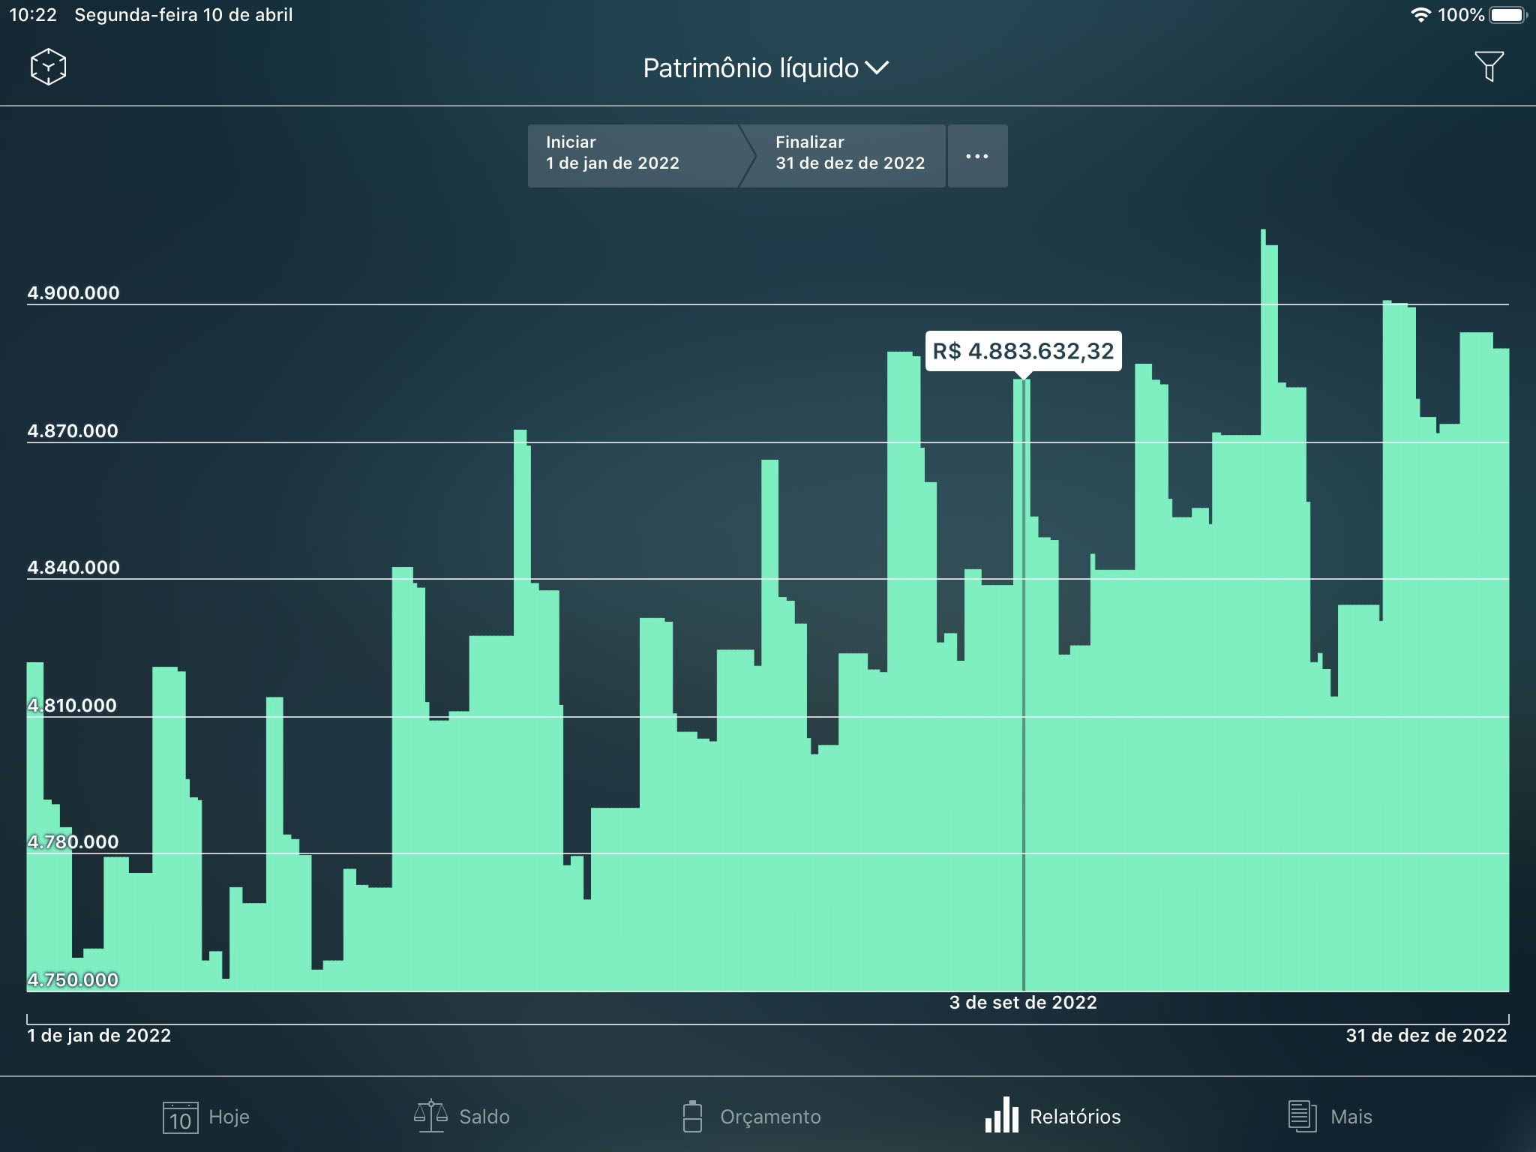Switch to the Hoje tab
Image resolution: width=1536 pixels, height=1152 pixels.
[x=206, y=1117]
